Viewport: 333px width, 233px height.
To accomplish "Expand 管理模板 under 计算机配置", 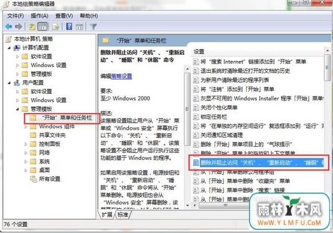I will tap(17, 74).
